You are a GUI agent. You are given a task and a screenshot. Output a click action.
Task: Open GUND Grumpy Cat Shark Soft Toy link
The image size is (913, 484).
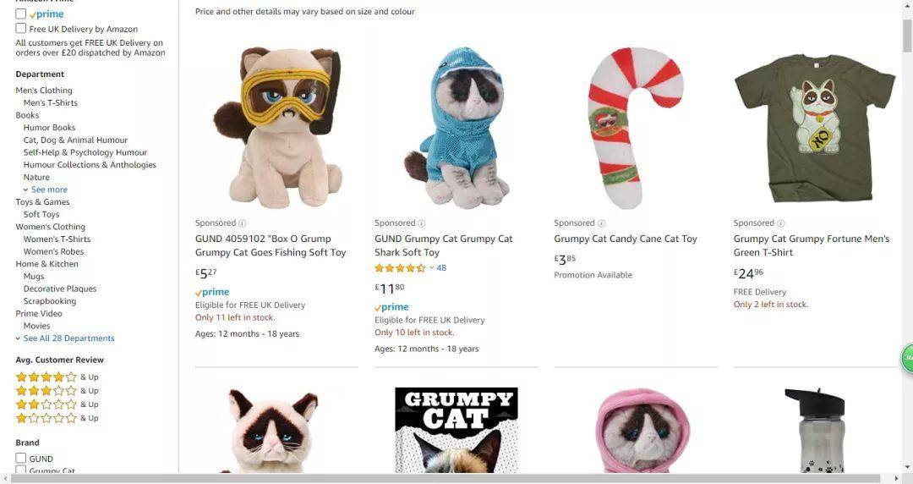(x=444, y=245)
